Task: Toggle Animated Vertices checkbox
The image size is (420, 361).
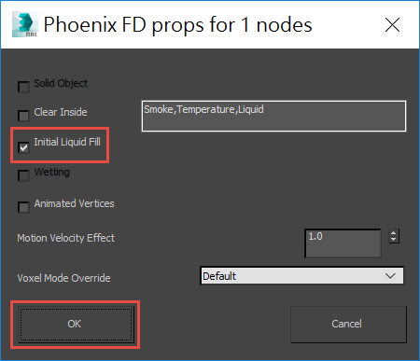Action: tap(23, 207)
